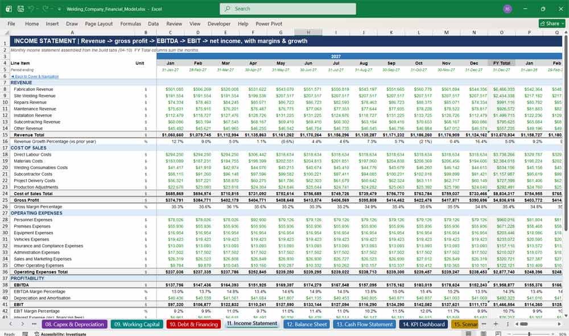Switch to the Home ribbon tab

(x=32, y=23)
